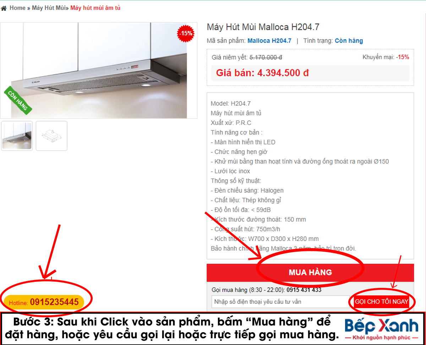Open Máy hút mùi âm tủ breadcrumb

coord(95,8)
